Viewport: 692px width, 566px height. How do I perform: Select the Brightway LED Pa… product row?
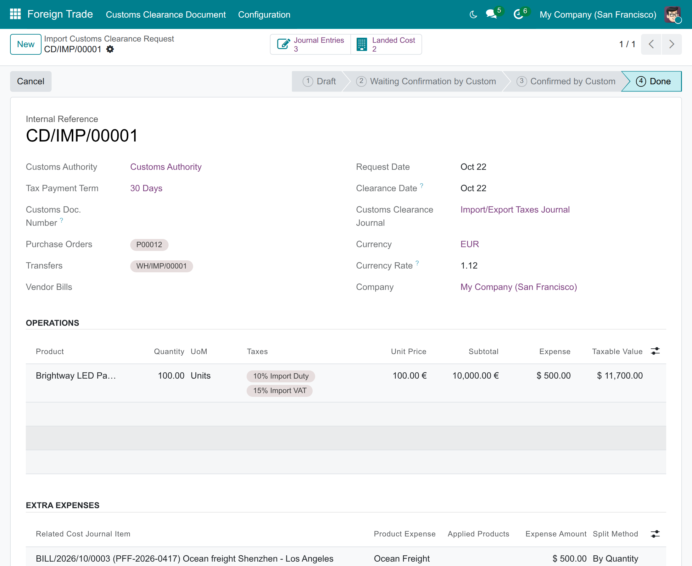click(x=346, y=383)
